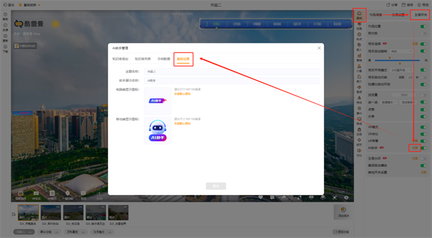Toggle the 音频自动播放 switch
432x238 pixels.
point(423,165)
